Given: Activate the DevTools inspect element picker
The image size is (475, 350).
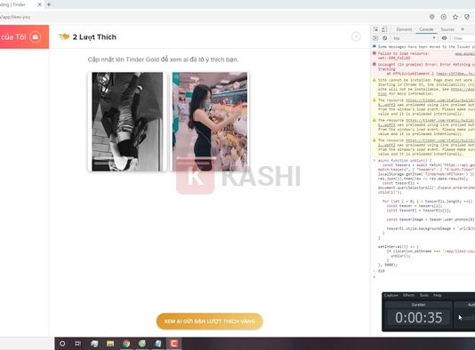Looking at the screenshot, I should [375, 29].
